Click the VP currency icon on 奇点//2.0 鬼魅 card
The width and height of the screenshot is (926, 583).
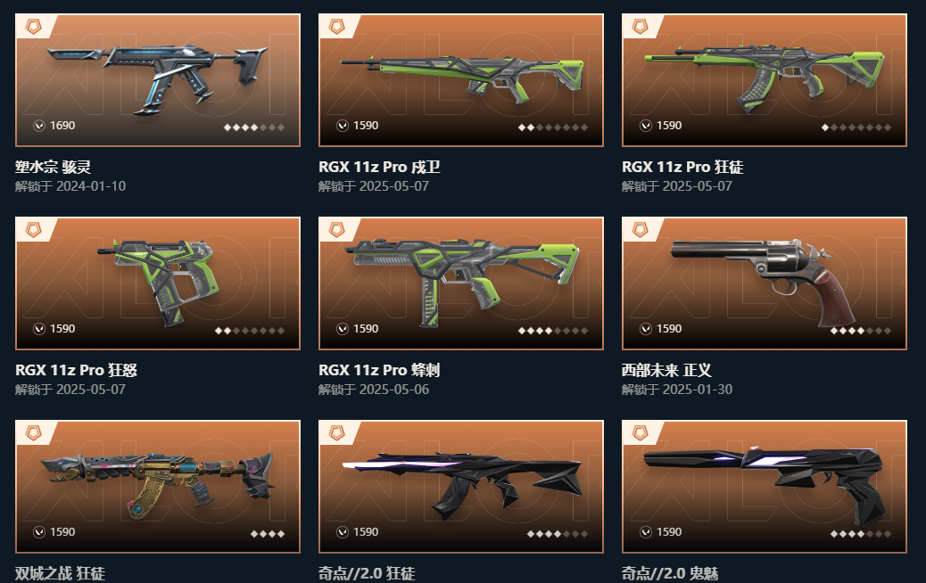point(646,532)
